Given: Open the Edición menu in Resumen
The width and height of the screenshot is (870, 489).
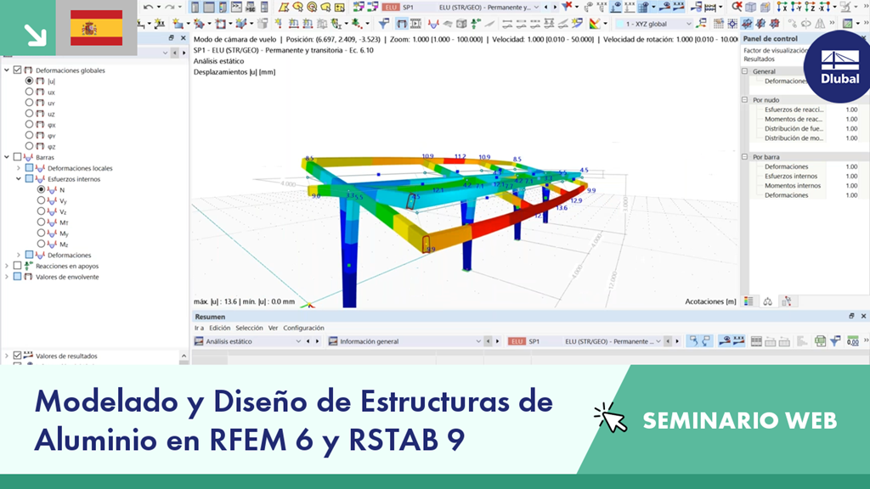Looking at the screenshot, I should tap(220, 329).
